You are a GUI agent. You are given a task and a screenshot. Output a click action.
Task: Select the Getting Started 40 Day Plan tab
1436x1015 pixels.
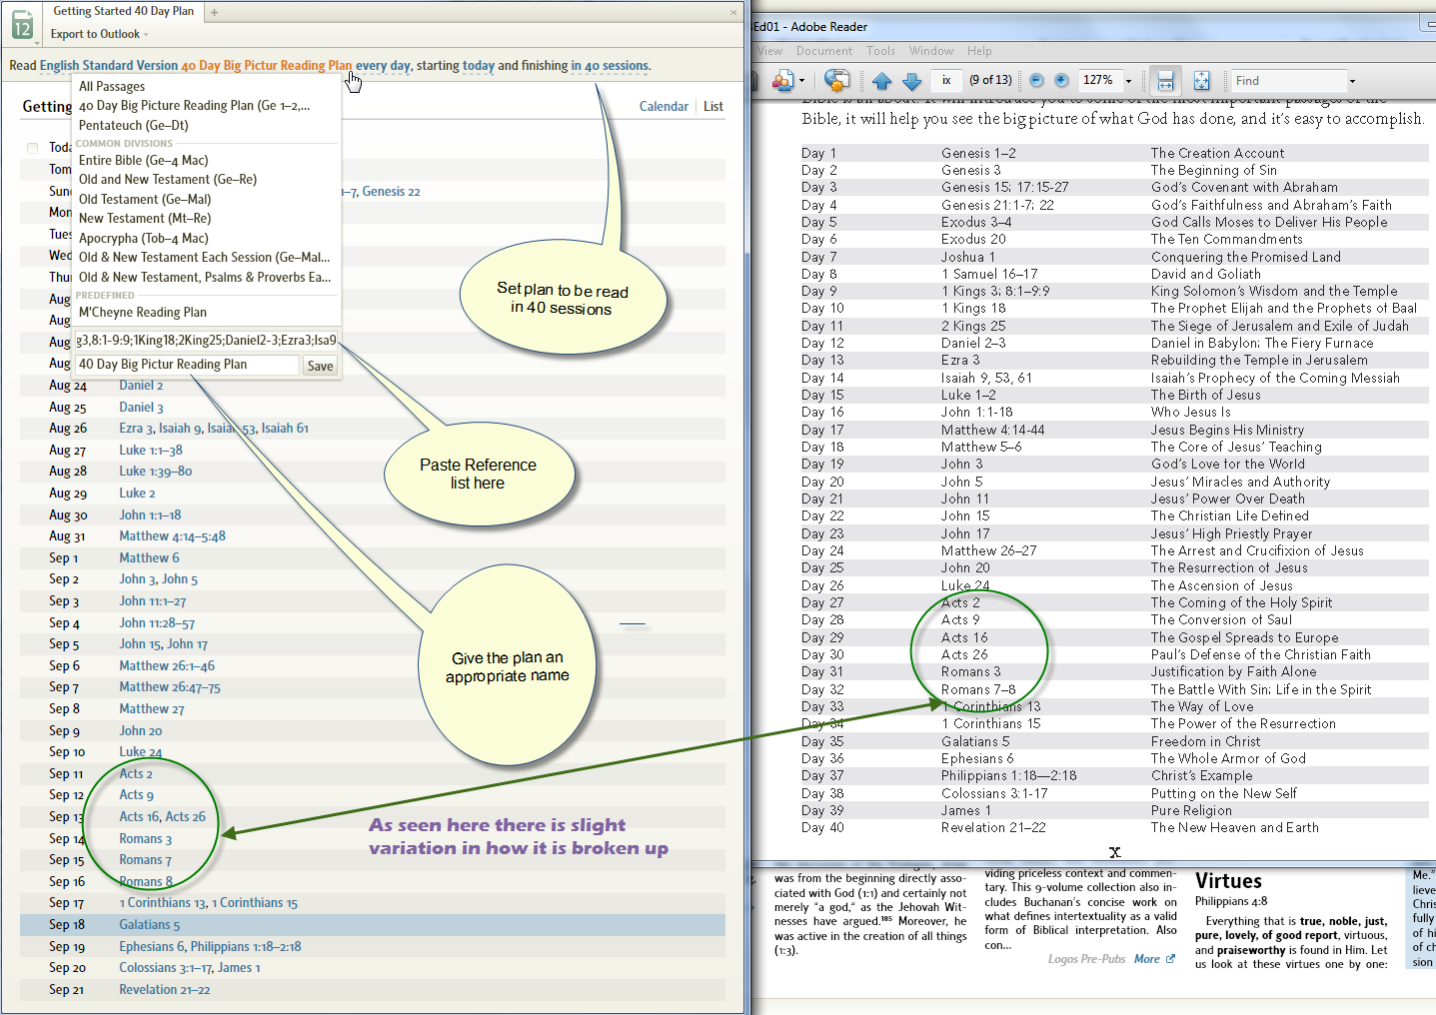(123, 11)
